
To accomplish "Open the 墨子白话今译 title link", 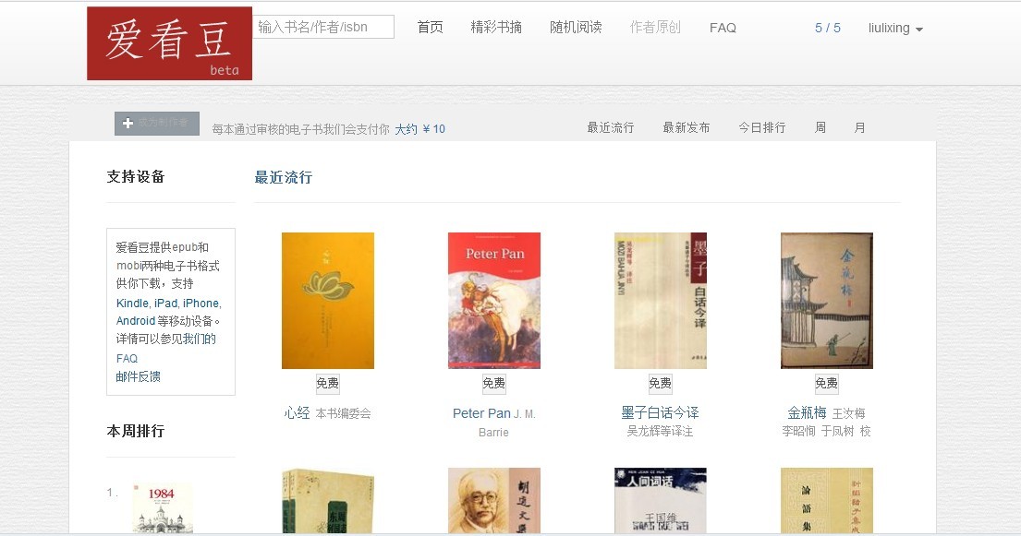I will (x=660, y=412).
